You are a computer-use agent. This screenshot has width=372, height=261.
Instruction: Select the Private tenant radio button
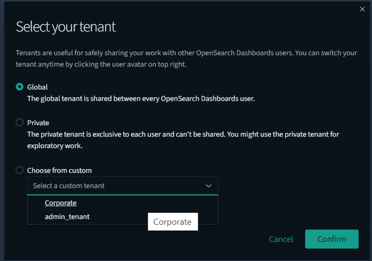[x=20, y=123]
